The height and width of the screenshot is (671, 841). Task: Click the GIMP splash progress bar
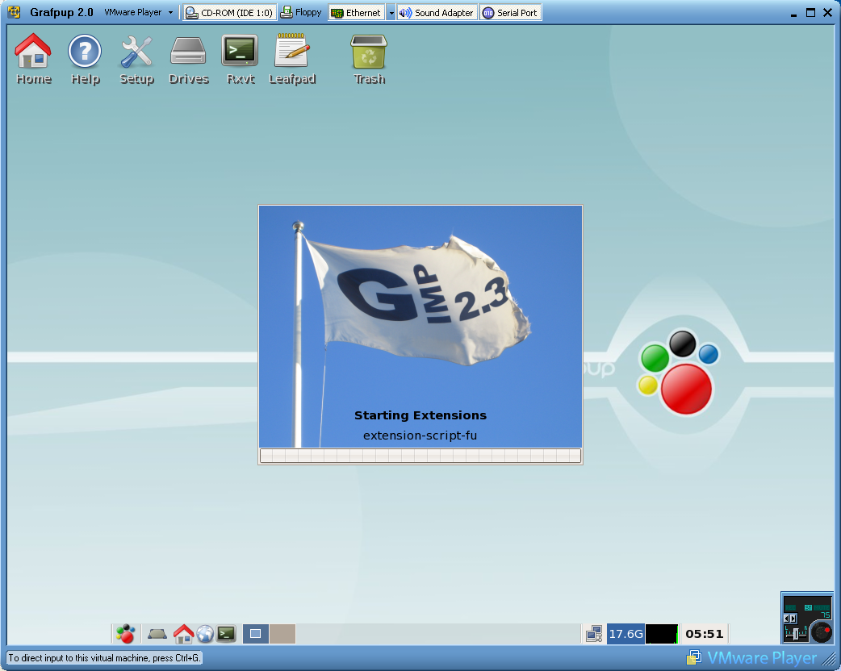coord(420,456)
